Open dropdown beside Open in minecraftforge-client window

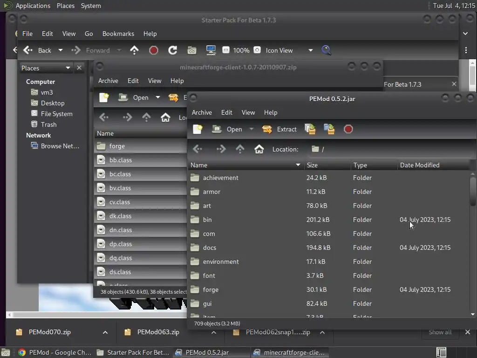pyautogui.click(x=157, y=97)
